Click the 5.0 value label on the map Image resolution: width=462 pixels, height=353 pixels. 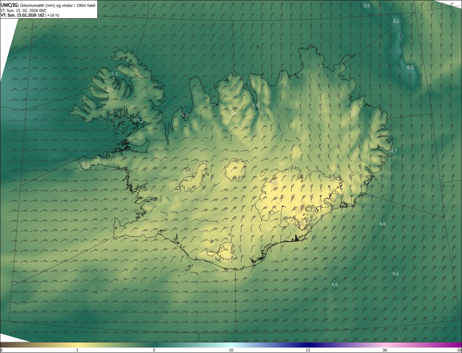[x=184, y=115]
